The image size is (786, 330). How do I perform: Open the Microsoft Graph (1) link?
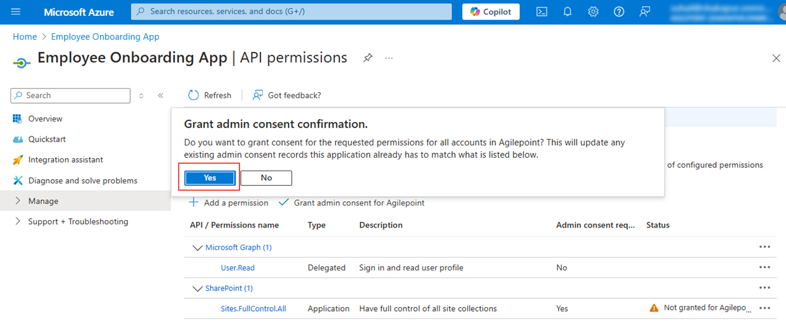point(238,247)
